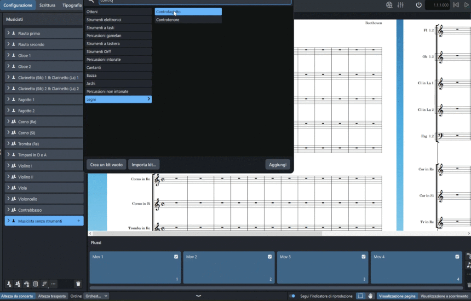471x301 pixels.
Task: Select the hand tool icon
Action: click(371, 296)
